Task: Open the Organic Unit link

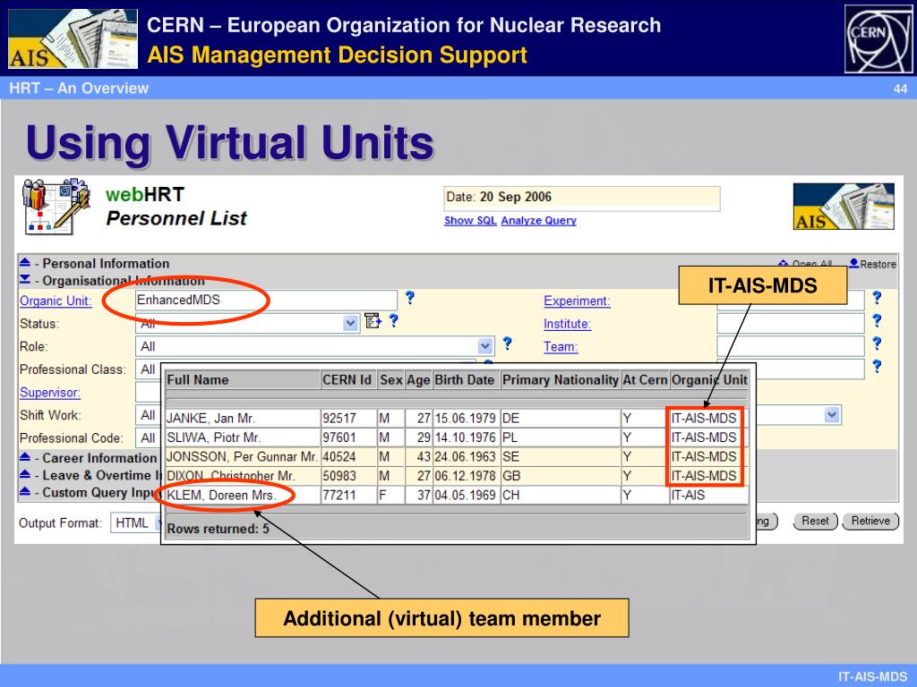Action: point(56,301)
